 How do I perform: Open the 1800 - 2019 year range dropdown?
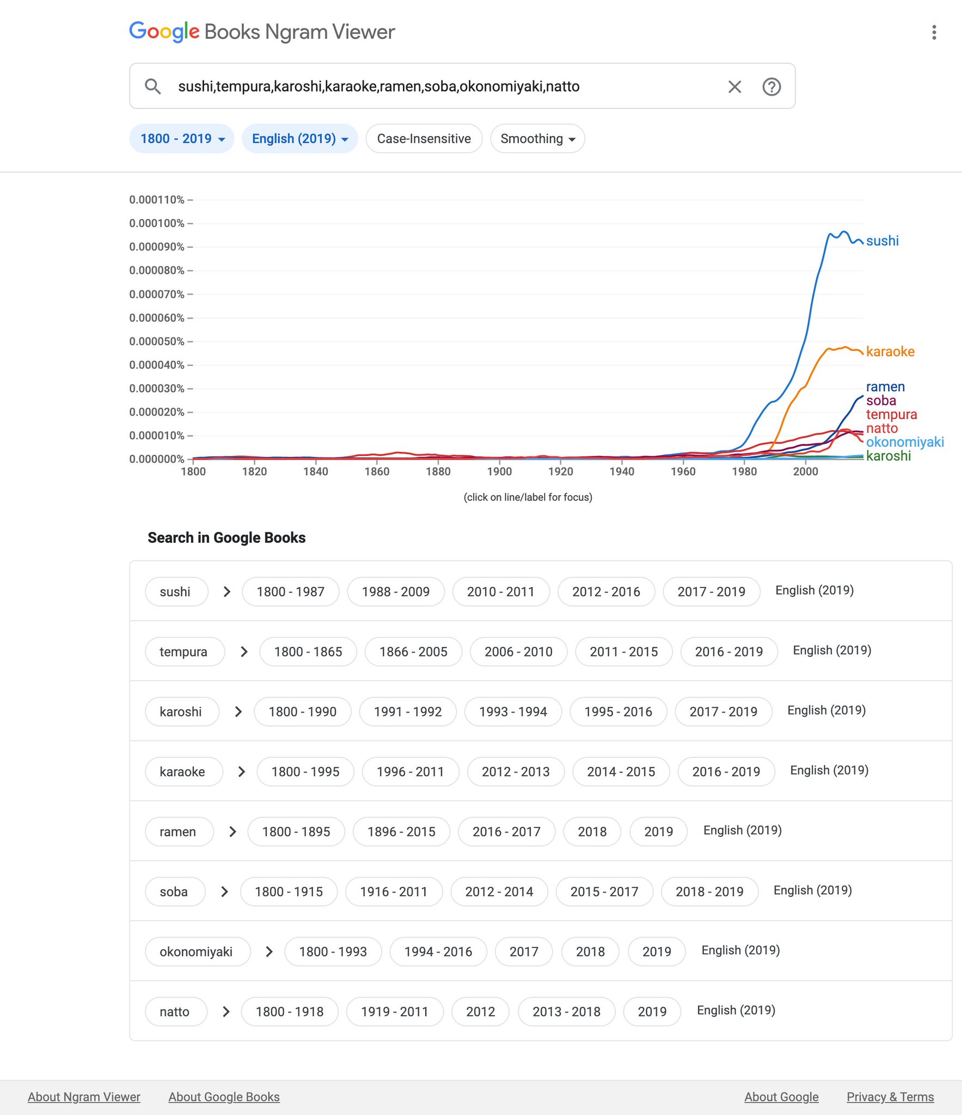182,139
